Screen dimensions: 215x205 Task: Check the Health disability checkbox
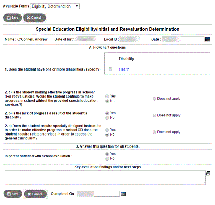pyautogui.click(x=110, y=69)
